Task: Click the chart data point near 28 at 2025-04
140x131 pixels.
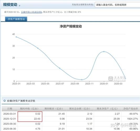Action: click(38, 48)
